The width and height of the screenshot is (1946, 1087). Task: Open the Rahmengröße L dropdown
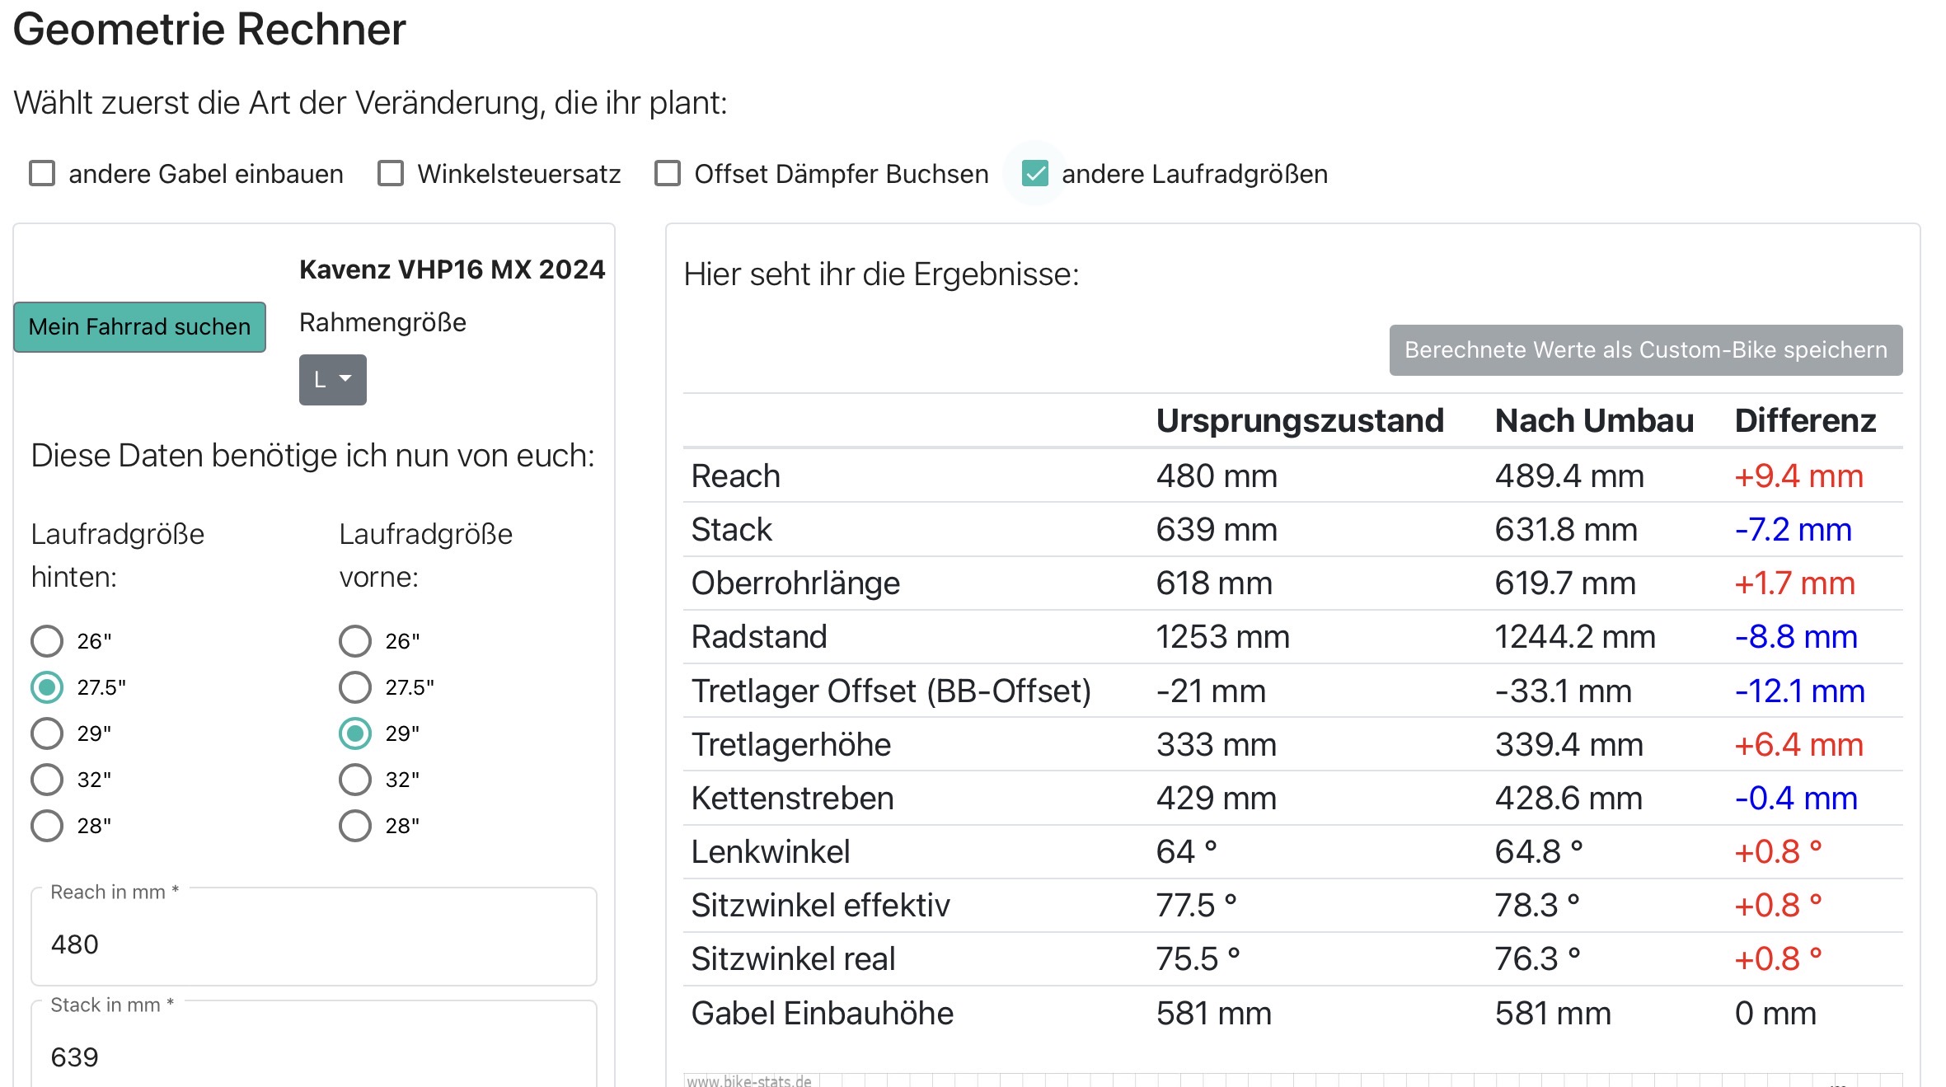click(332, 379)
